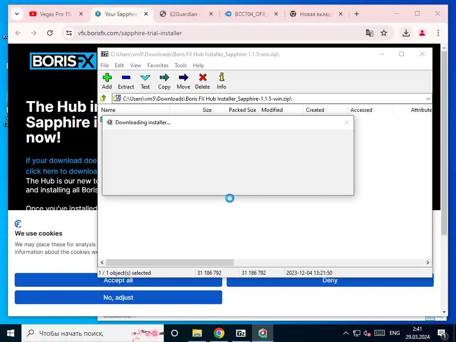This screenshot has width=456, height=342.
Task: Click the Add button in 7-Zip toolbar
Action: tap(107, 81)
